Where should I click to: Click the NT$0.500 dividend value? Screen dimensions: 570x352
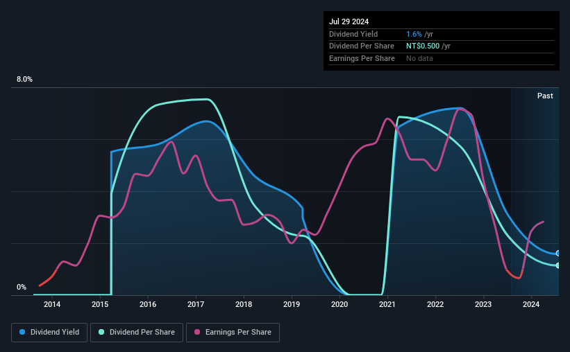(x=423, y=46)
